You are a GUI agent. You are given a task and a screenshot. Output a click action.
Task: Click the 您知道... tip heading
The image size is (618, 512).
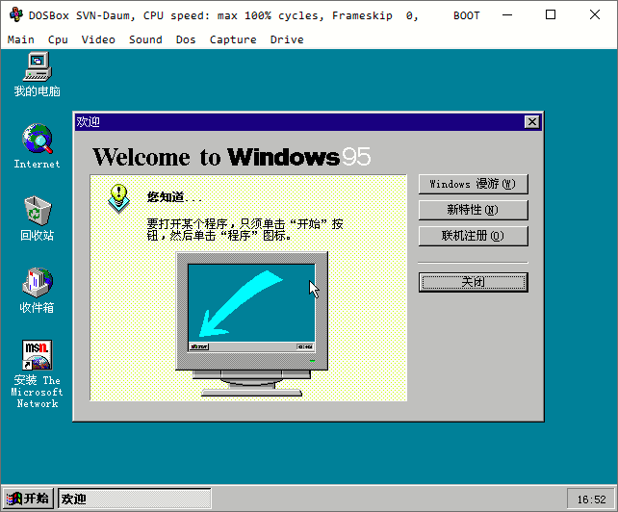tap(174, 197)
